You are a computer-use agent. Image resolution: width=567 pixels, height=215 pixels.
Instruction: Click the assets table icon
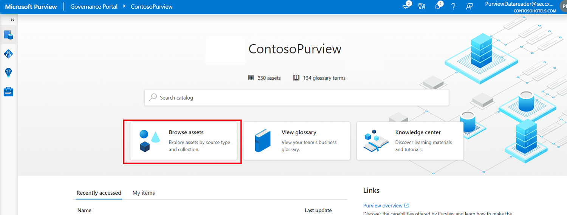click(251, 78)
